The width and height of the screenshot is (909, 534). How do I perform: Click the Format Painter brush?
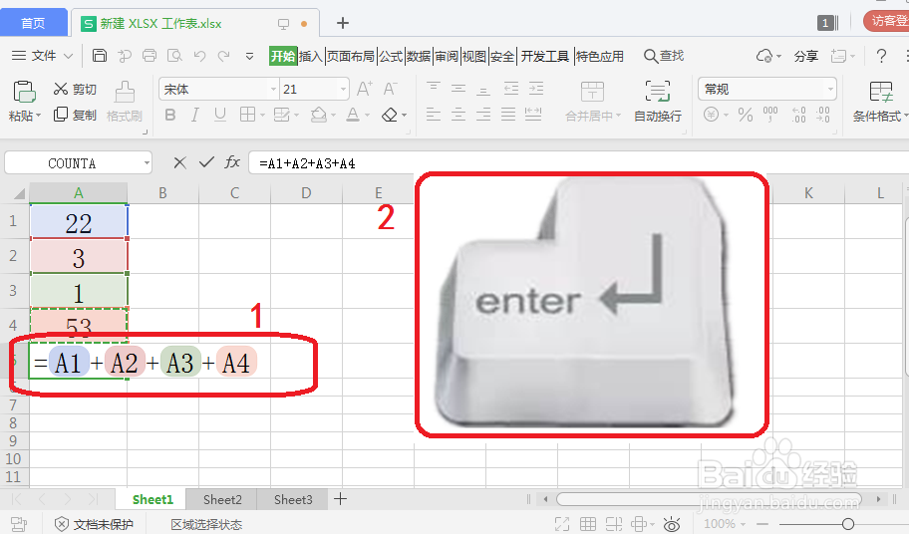(x=124, y=101)
